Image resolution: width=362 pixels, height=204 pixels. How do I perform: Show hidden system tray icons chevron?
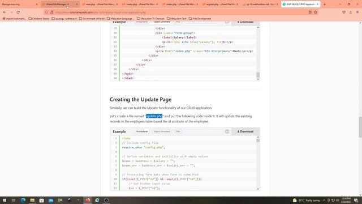click(x=324, y=200)
